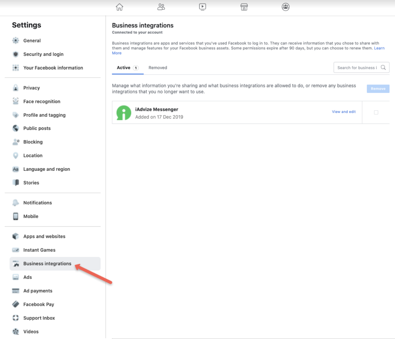Click the Face recognition icon
The width and height of the screenshot is (395, 339).
click(16, 101)
